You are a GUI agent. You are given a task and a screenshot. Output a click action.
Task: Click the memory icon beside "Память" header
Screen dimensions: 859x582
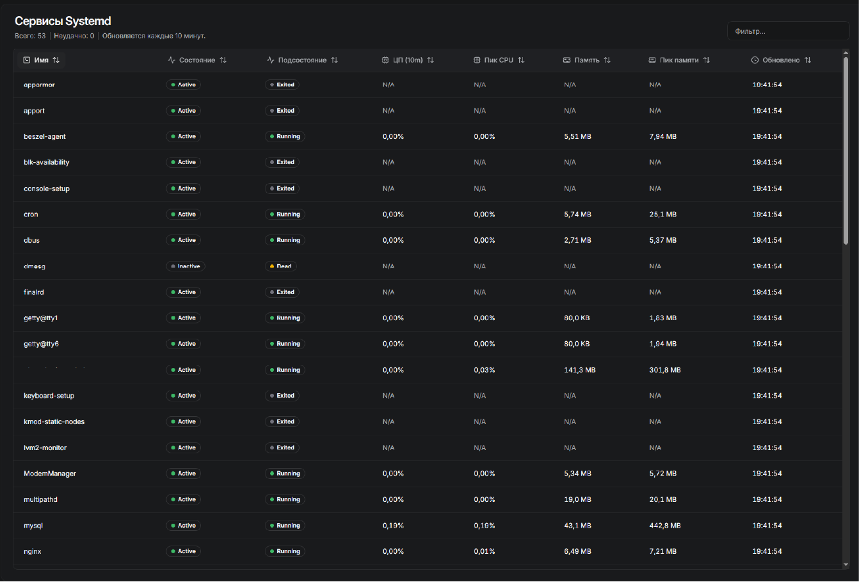pyautogui.click(x=566, y=60)
